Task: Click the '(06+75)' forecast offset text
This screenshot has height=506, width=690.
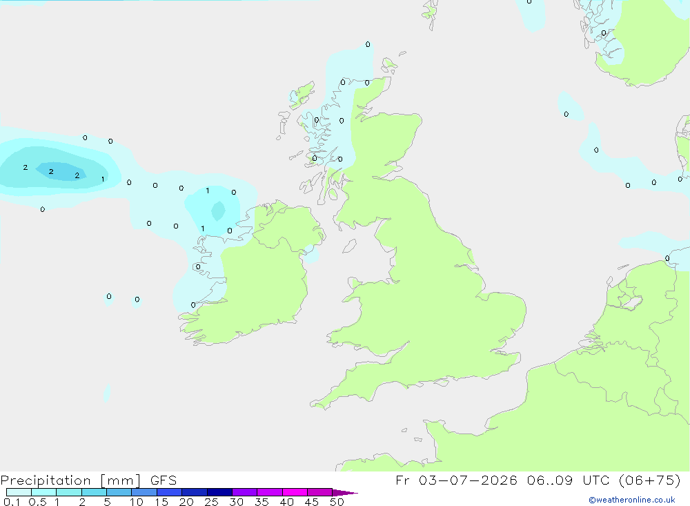Action: [x=649, y=480]
